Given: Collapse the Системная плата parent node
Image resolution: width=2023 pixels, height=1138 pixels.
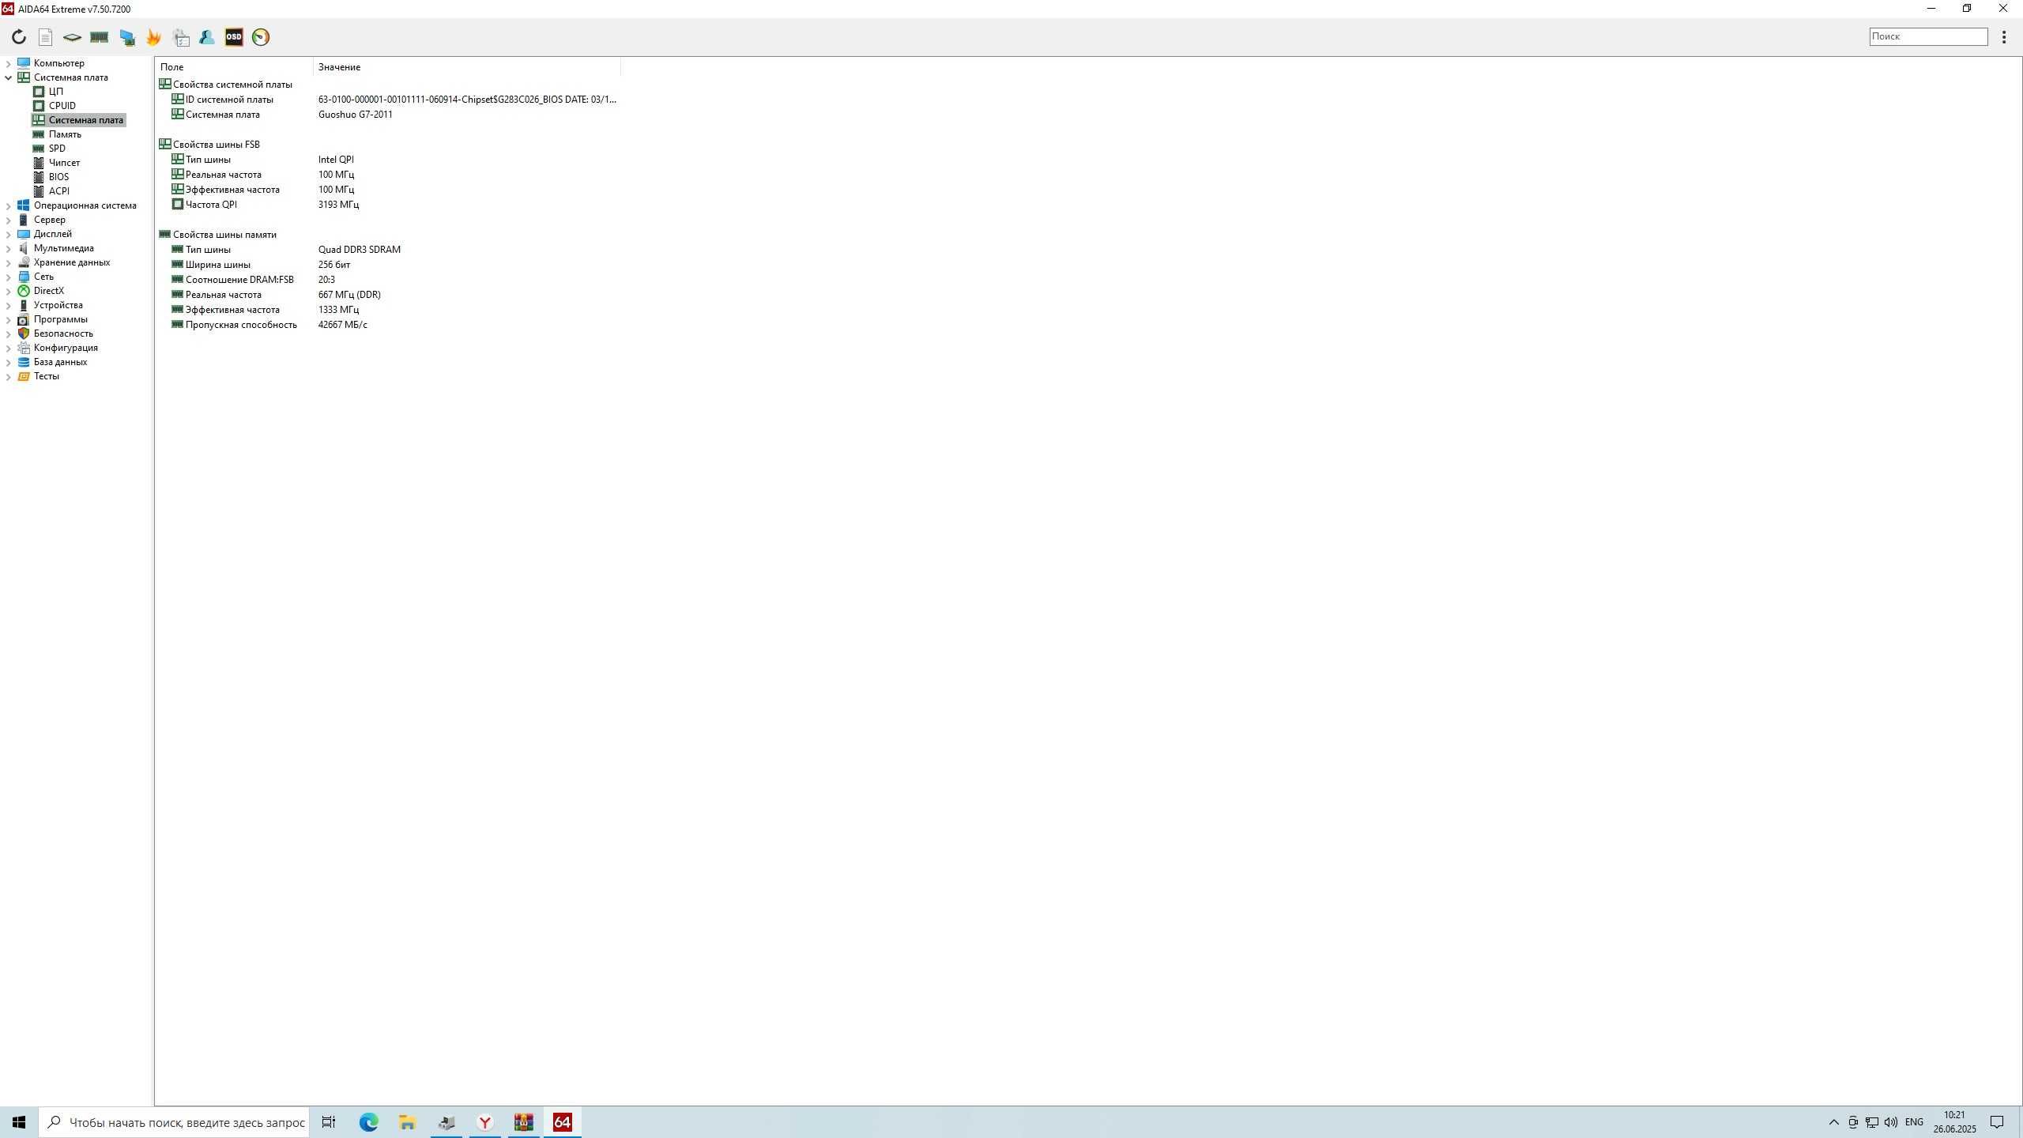Looking at the screenshot, I should (9, 77).
